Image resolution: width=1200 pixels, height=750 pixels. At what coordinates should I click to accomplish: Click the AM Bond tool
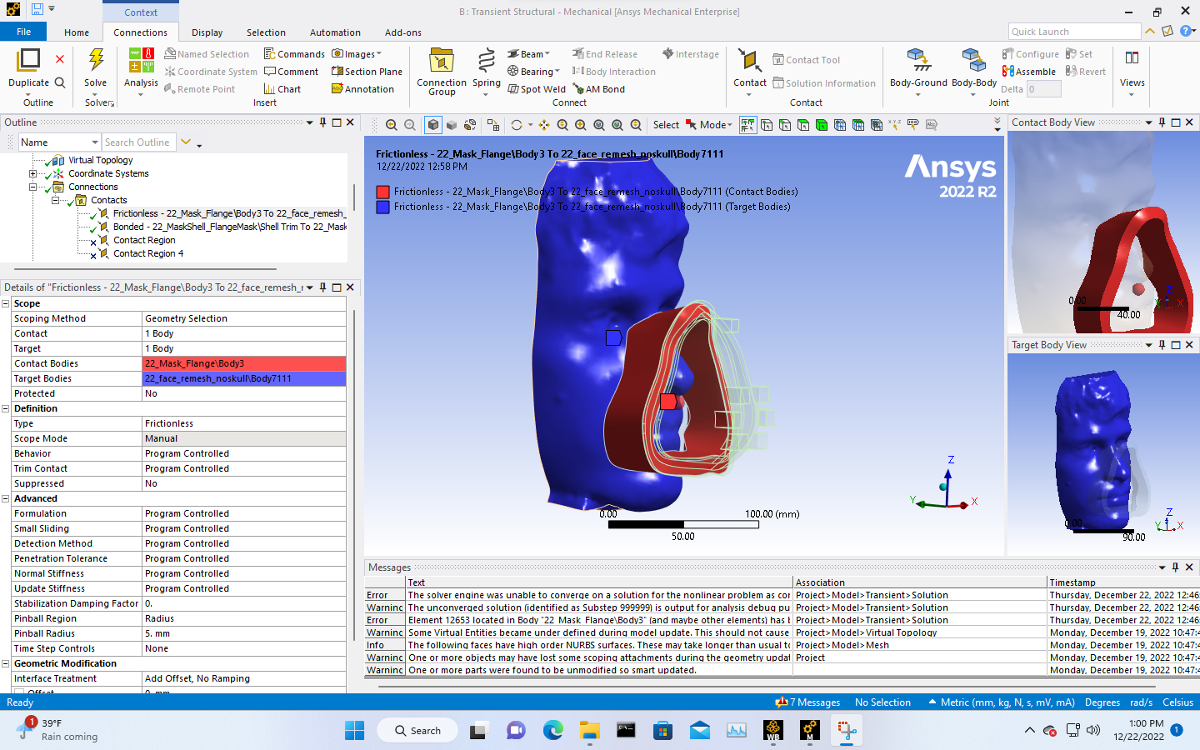[x=599, y=89]
